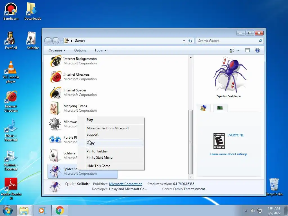Viewport: 288px width, 216px height.
Task: Choose Support in the context menu
Action: tap(111, 134)
